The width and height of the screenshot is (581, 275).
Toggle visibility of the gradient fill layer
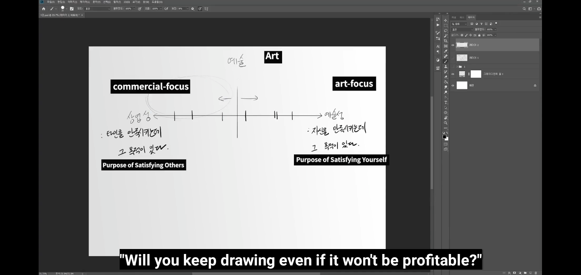coord(453,74)
